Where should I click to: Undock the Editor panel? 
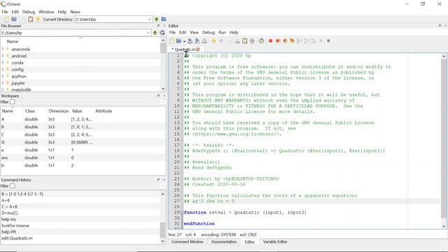(x=440, y=26)
